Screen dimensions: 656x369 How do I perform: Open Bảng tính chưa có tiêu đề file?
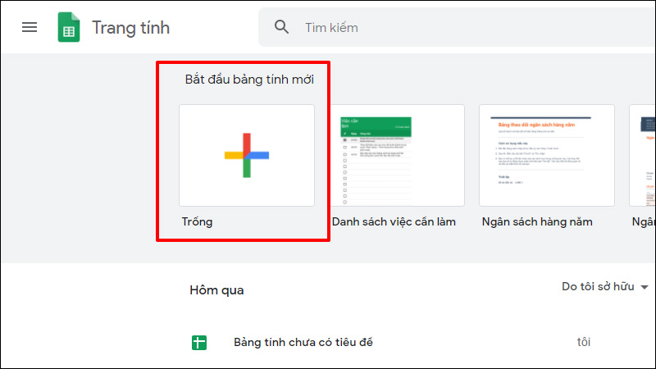pos(303,342)
